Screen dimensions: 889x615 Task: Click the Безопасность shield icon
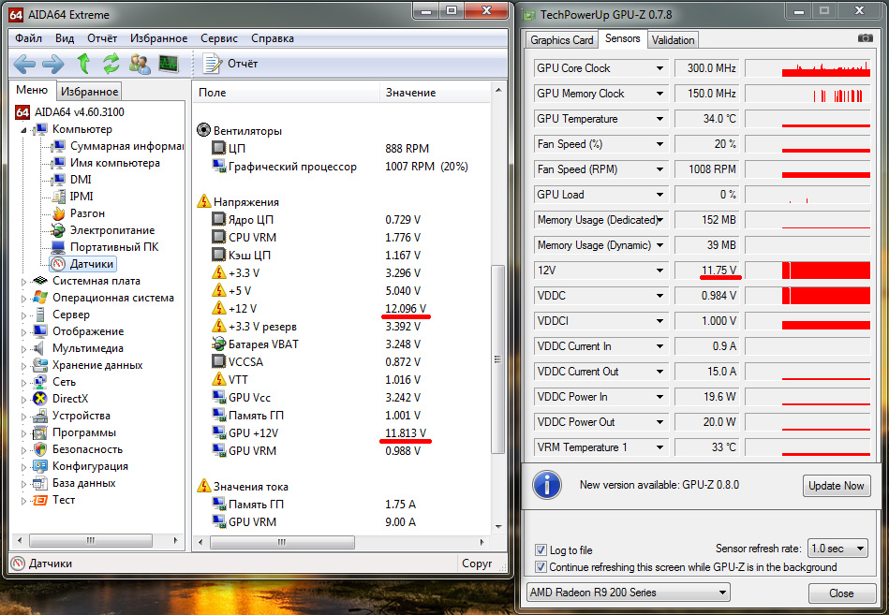pyautogui.click(x=39, y=449)
